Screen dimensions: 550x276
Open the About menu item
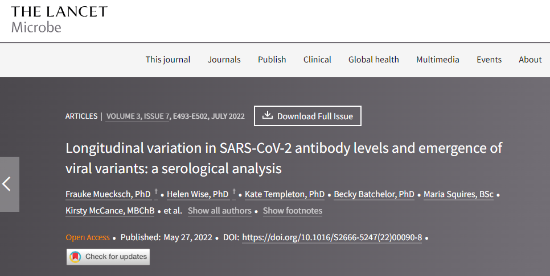(531, 60)
